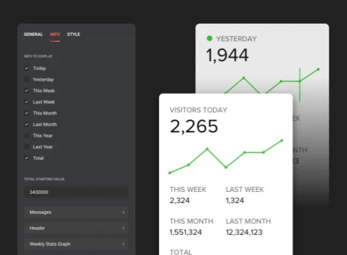Expand the Messages section
The height and width of the screenshot is (255, 347).
tap(76, 212)
